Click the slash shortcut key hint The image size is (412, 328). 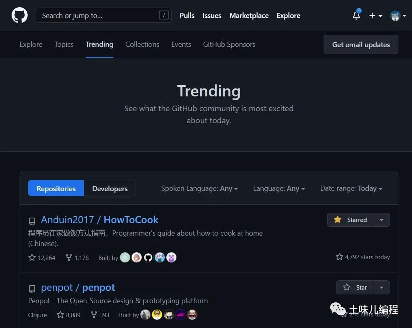click(164, 15)
